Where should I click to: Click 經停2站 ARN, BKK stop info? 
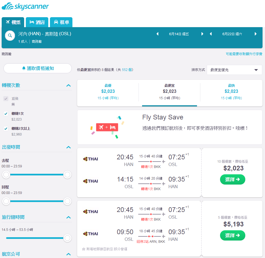click(151, 242)
